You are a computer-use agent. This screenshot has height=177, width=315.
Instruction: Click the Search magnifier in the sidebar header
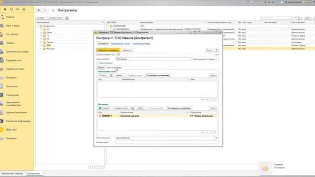point(18,9)
